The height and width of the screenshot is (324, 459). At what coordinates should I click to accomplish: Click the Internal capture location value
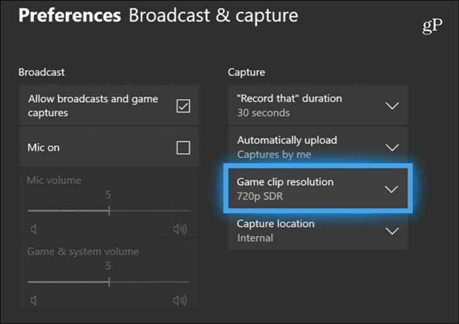[255, 238]
